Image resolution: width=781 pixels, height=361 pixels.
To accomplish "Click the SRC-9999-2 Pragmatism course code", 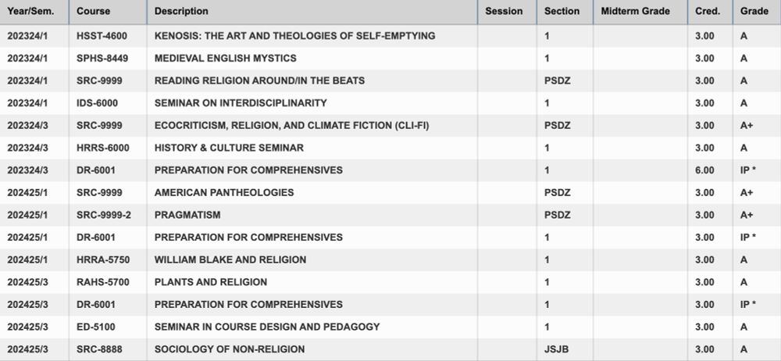I will pos(104,215).
